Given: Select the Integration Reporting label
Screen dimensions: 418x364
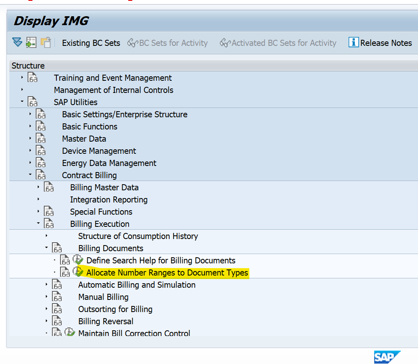Looking at the screenshot, I should point(109,200).
